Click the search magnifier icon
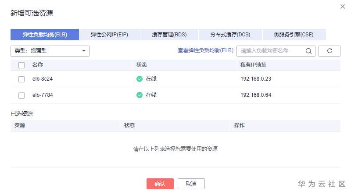The image size is (351, 195). 309,51
